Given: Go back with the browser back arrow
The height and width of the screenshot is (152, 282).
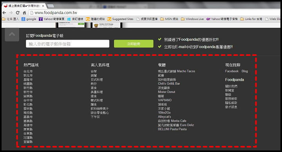Looking at the screenshot, I should tap(4, 13).
